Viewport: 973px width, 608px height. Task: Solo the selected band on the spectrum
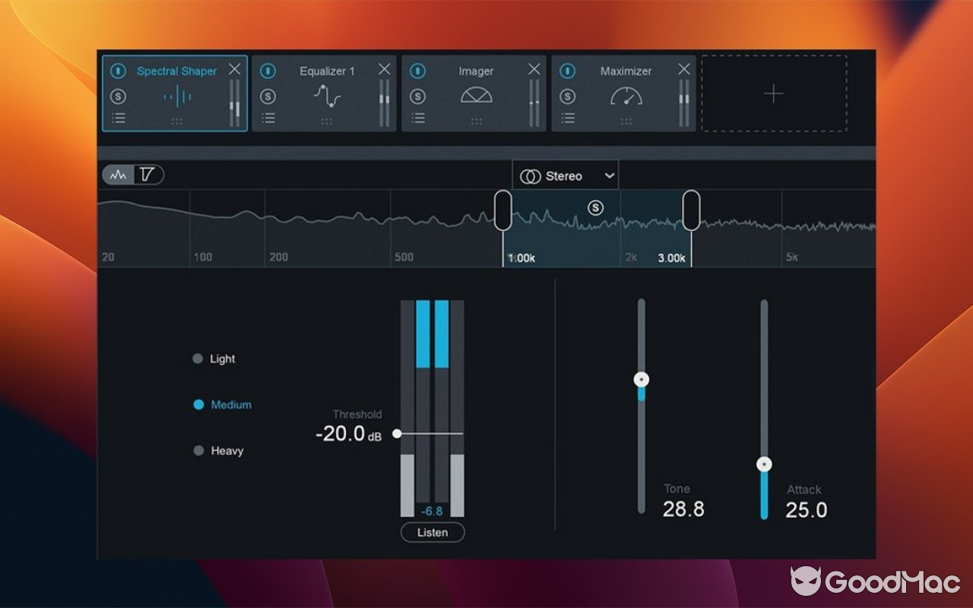[596, 207]
